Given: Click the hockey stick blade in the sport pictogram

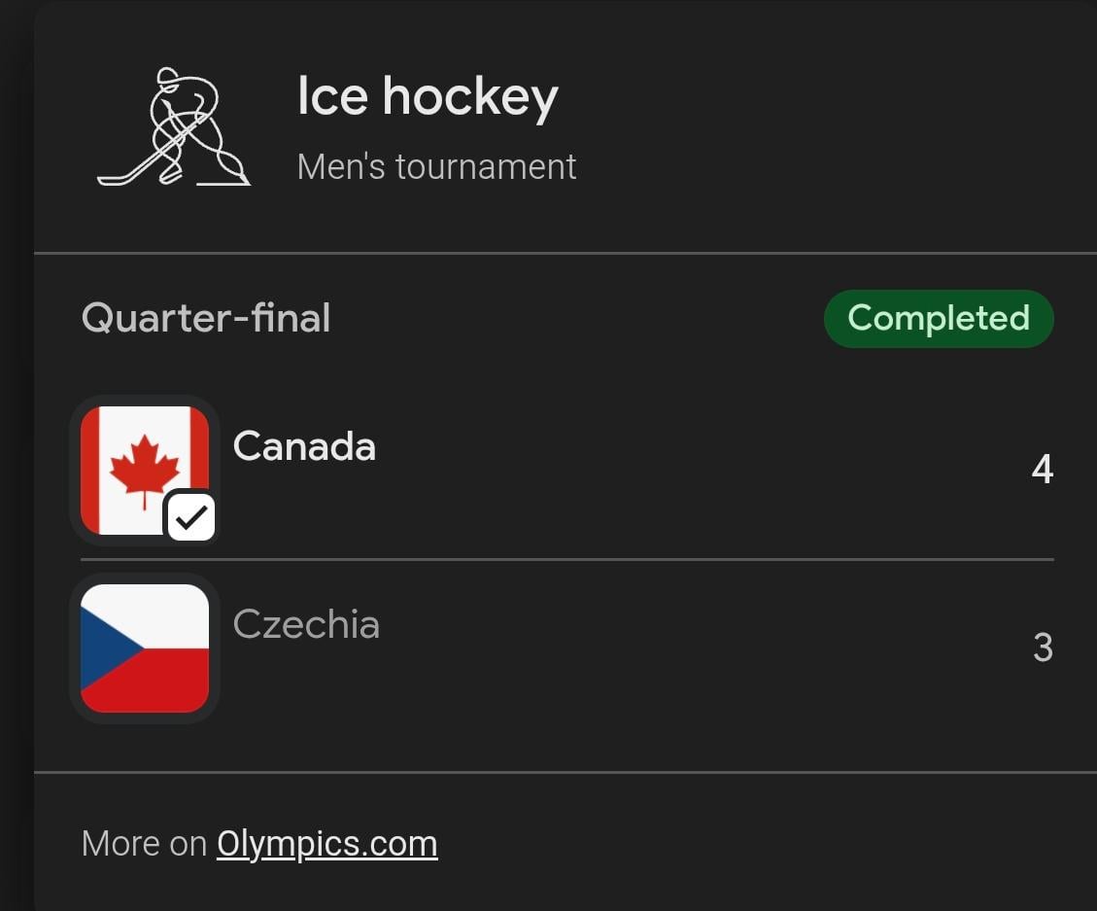Looking at the screenshot, I should coord(112,179).
